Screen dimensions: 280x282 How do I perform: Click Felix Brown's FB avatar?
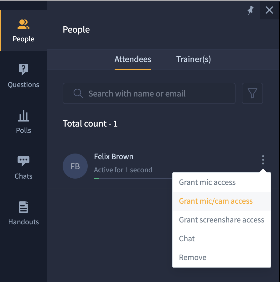coord(75,166)
